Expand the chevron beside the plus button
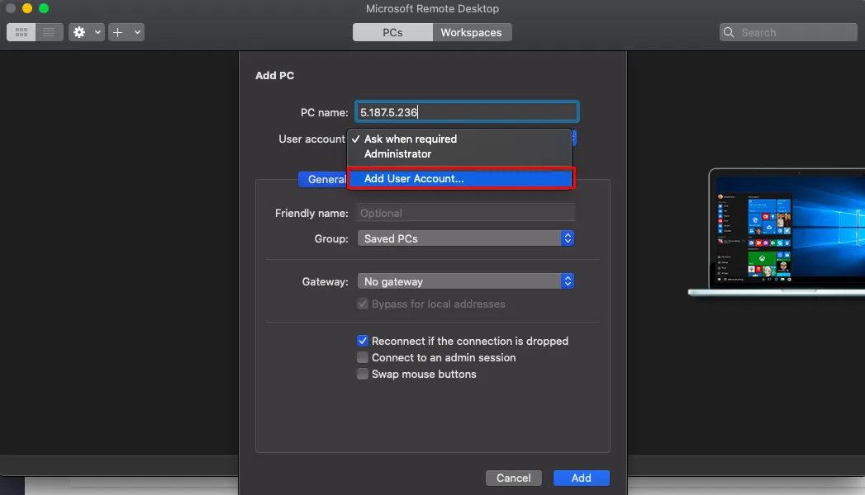Viewport: 865px width, 495px height. (137, 32)
